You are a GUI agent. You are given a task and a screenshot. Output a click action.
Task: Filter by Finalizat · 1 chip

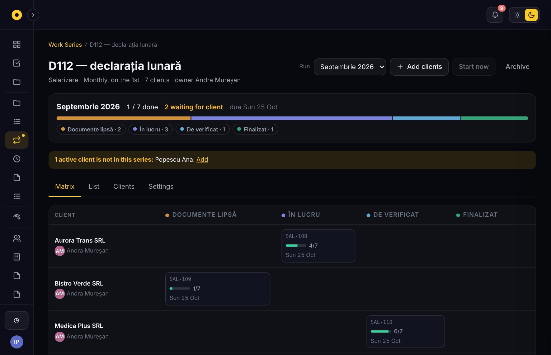click(x=255, y=129)
